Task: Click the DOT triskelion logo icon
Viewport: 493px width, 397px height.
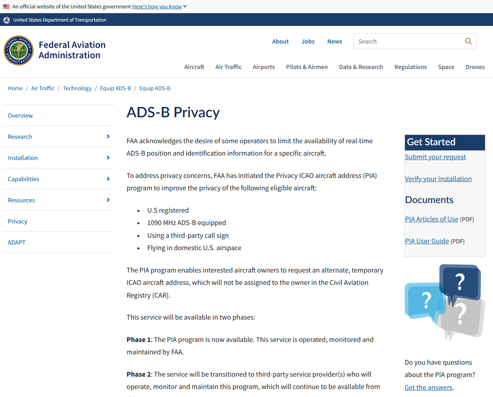Action: coord(6,20)
